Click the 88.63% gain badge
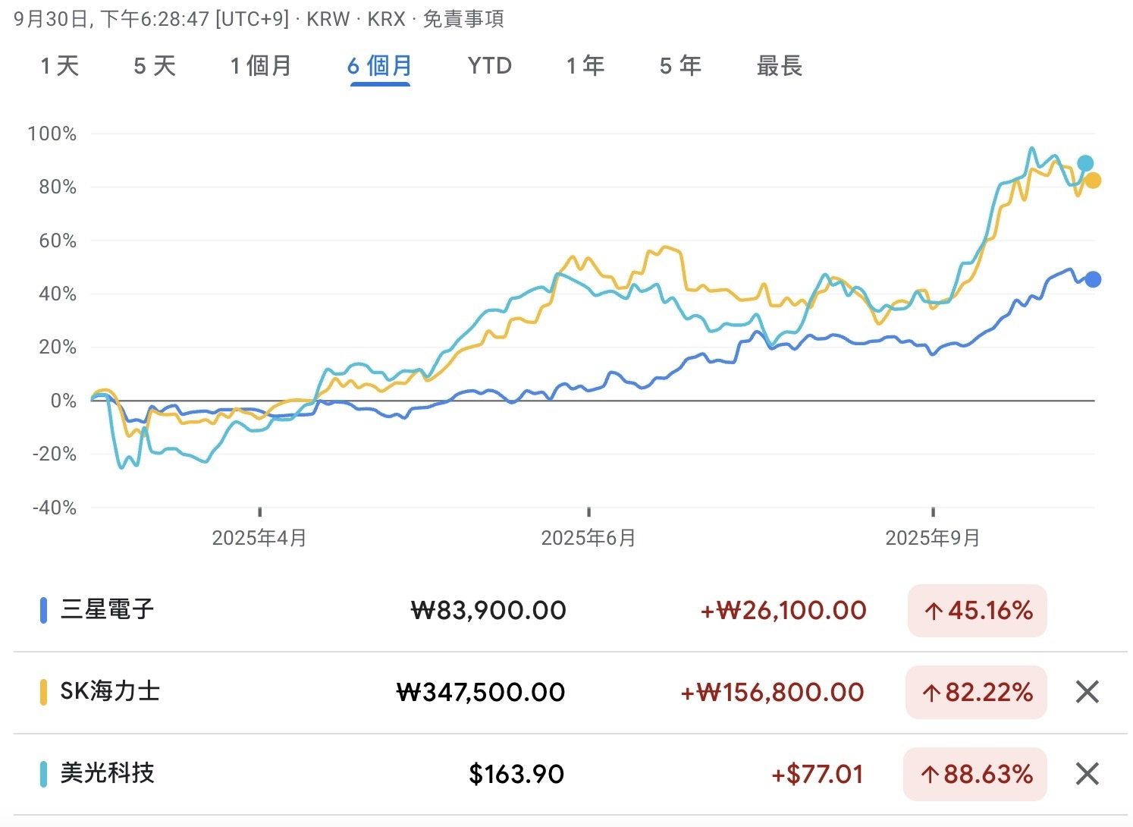 [x=975, y=775]
